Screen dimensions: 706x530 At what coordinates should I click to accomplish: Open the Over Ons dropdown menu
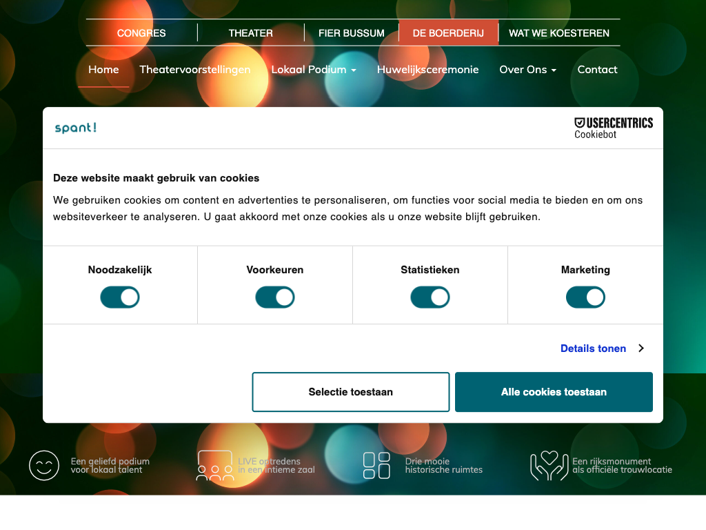pyautogui.click(x=527, y=70)
